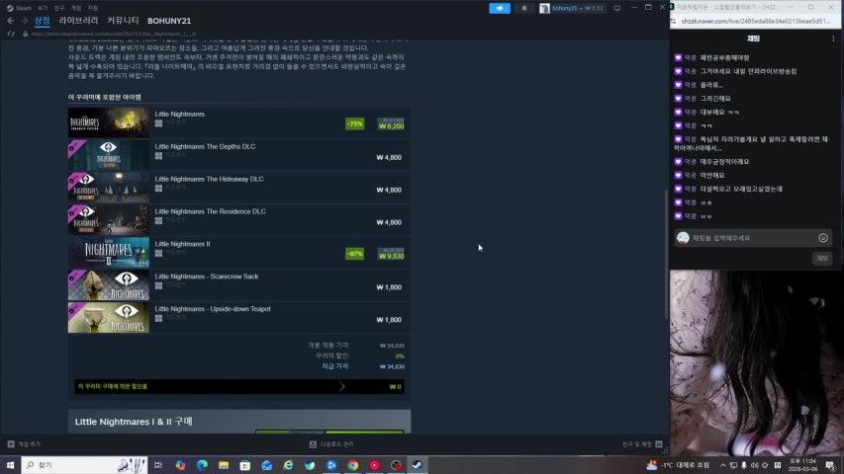Open Google Chrome from taskbar
This screenshot has width=844, height=474.
[x=352, y=465]
